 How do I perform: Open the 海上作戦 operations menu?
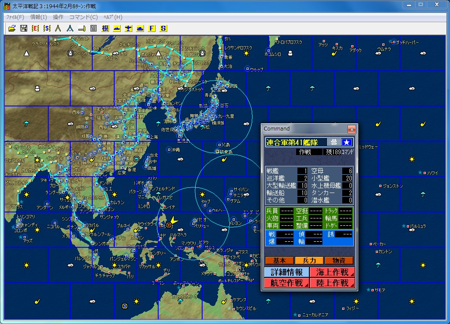(332, 272)
